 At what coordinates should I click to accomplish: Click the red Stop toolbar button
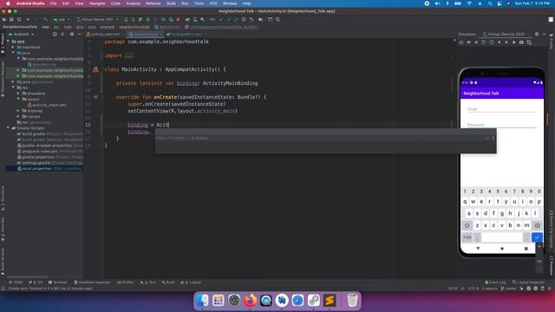point(178,19)
